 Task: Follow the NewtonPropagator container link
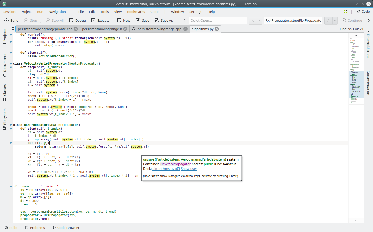click(x=175, y=164)
